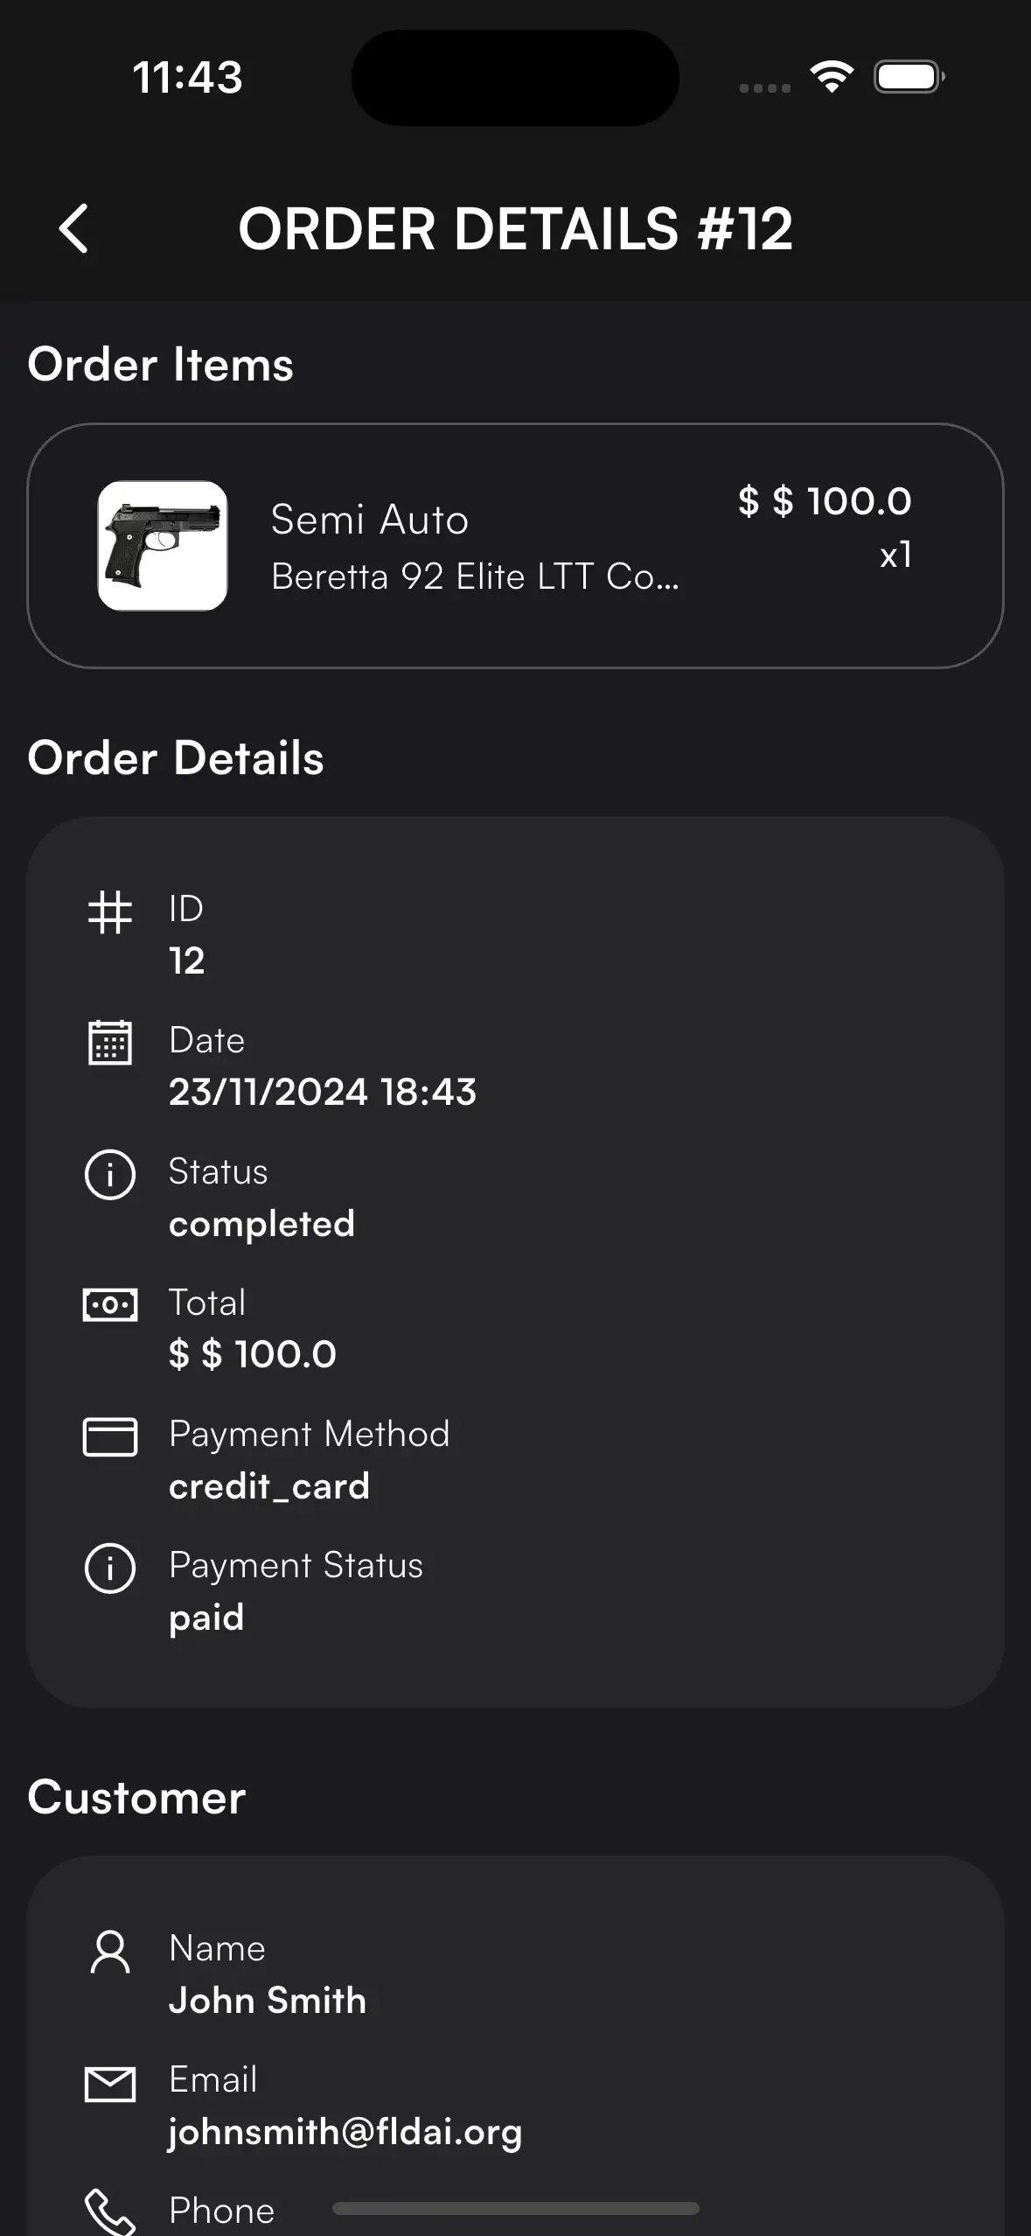1031x2236 pixels.
Task: Tap the Beretta 92 Elite LTT product name
Action: click(475, 576)
